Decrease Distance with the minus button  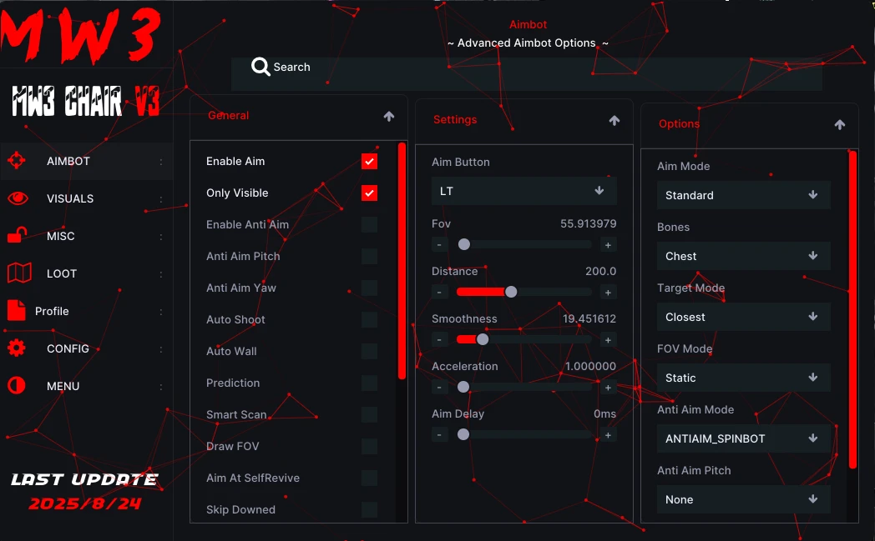(440, 292)
